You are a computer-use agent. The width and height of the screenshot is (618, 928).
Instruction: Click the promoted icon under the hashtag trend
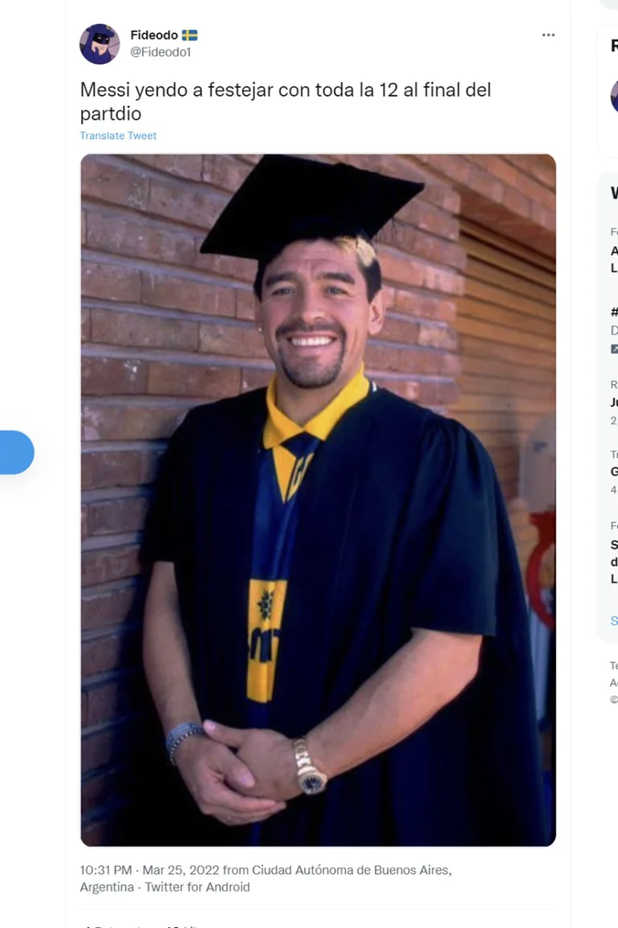tap(614, 349)
